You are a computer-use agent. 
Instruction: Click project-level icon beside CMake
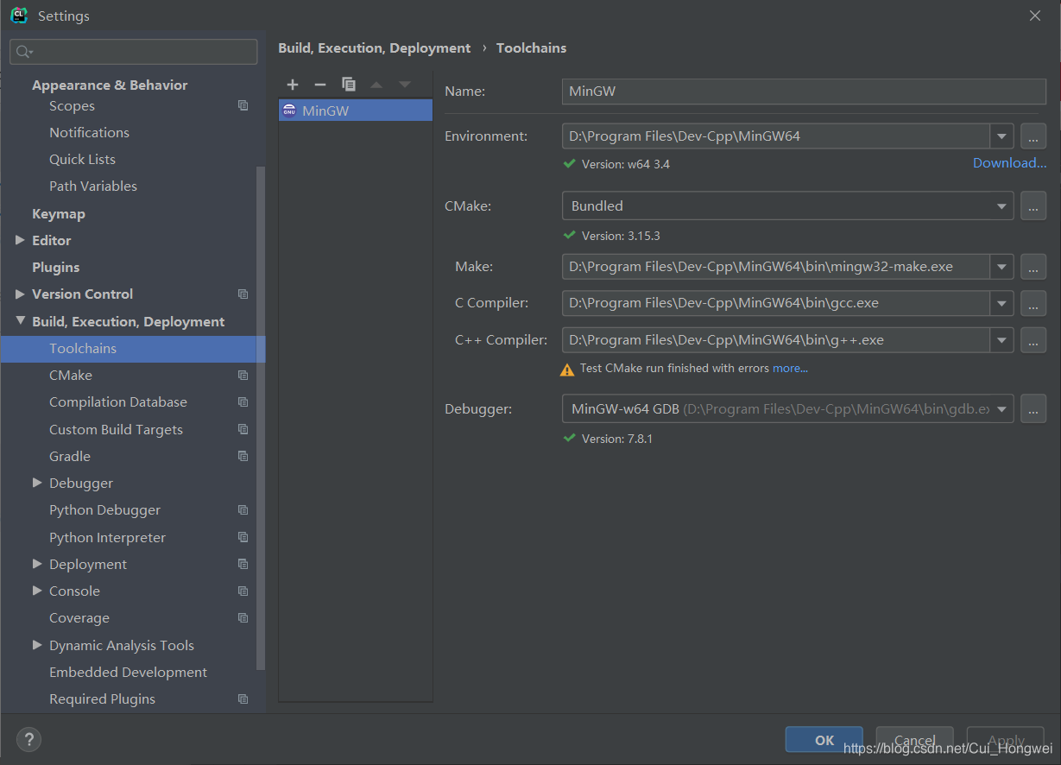tap(243, 376)
